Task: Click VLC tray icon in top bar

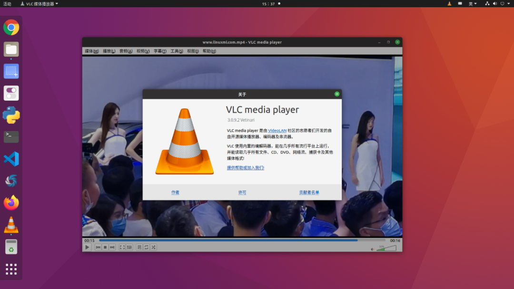Action: point(449,4)
